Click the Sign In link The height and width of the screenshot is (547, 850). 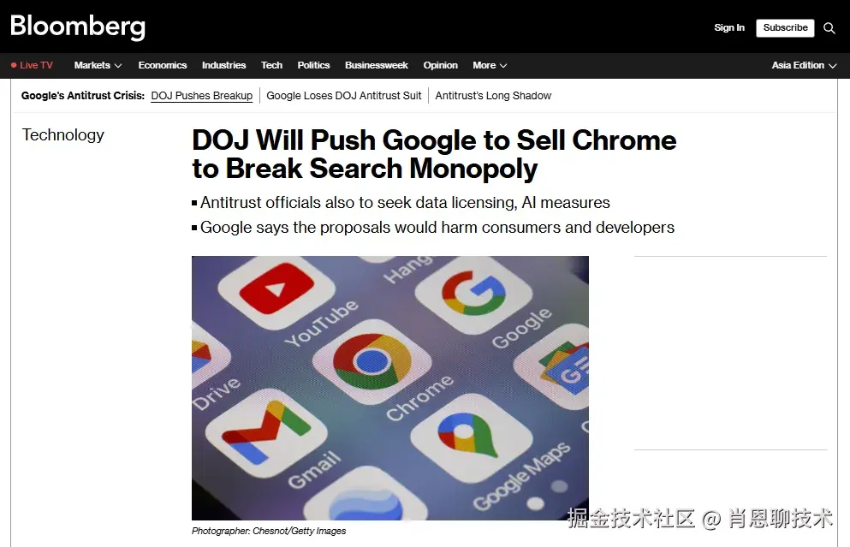pyautogui.click(x=729, y=27)
